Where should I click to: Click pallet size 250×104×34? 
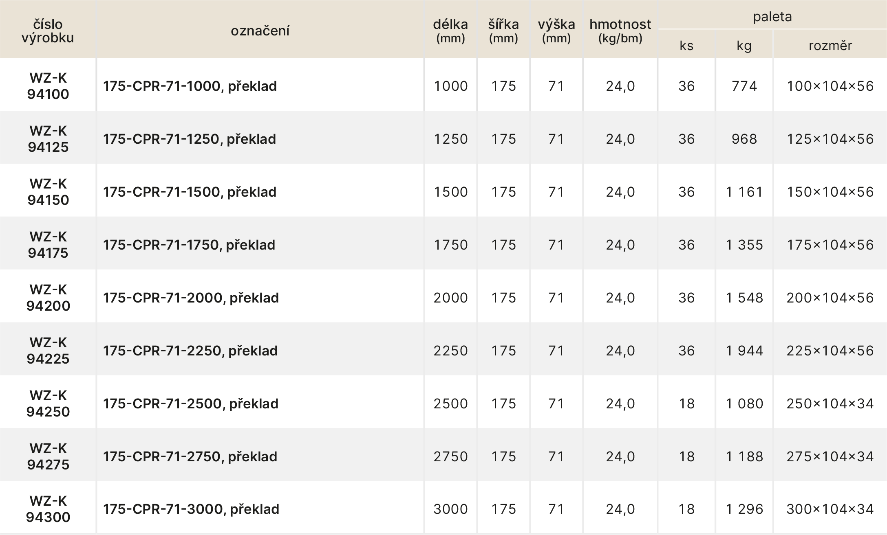830,404
